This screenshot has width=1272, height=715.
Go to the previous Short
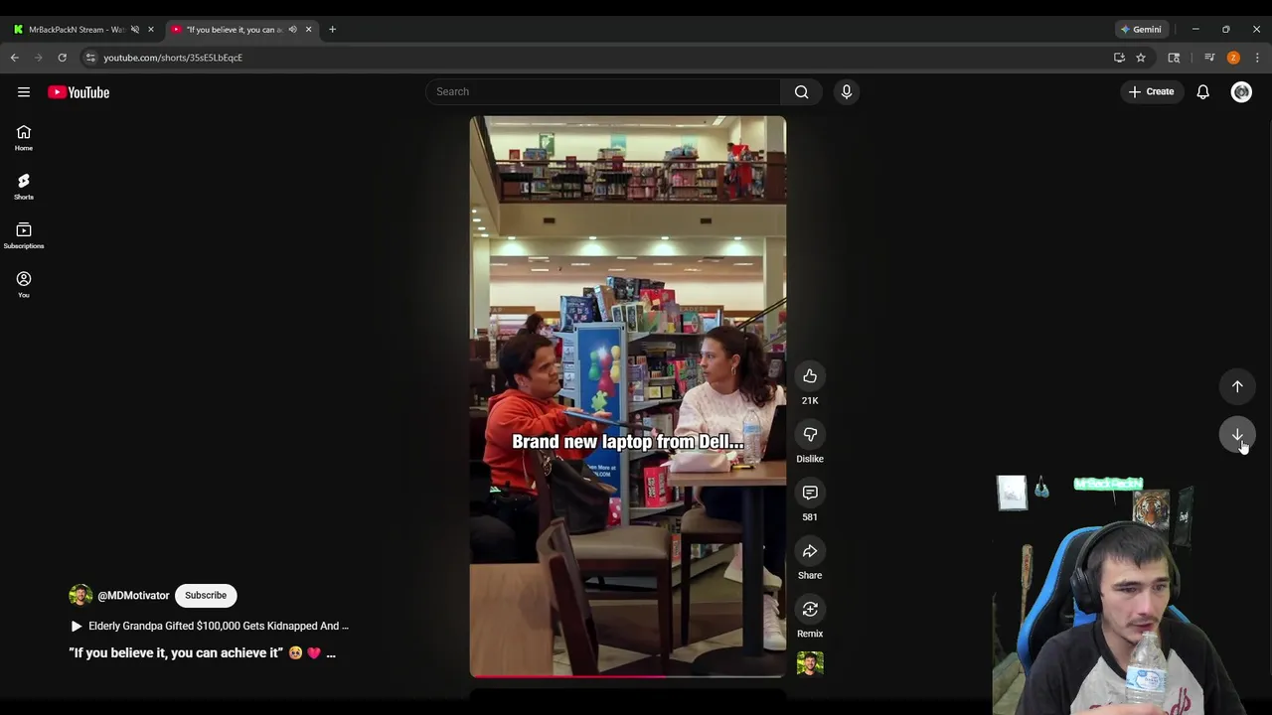tap(1237, 386)
